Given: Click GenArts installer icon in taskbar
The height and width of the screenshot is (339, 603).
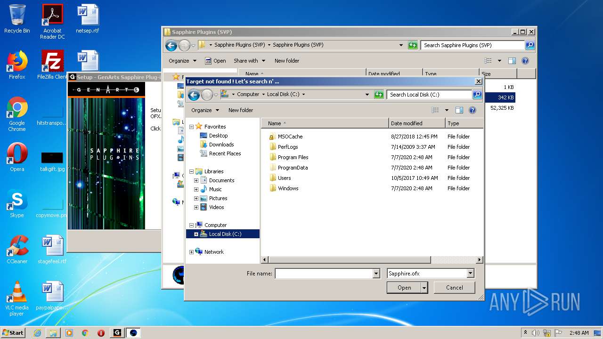Looking at the screenshot, I should click(117, 333).
